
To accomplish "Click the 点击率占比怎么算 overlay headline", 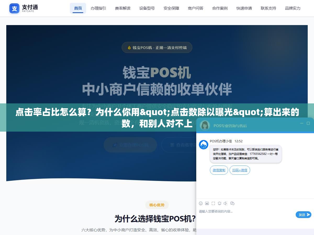I will tap(157, 118).
